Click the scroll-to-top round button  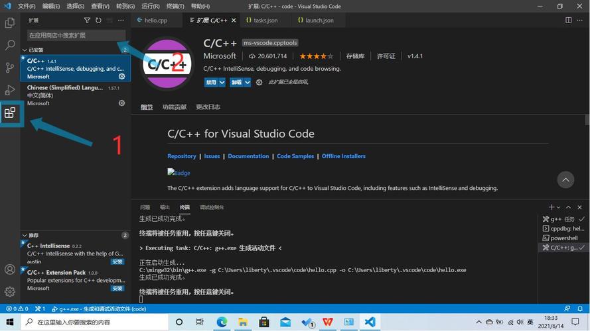[x=565, y=180]
